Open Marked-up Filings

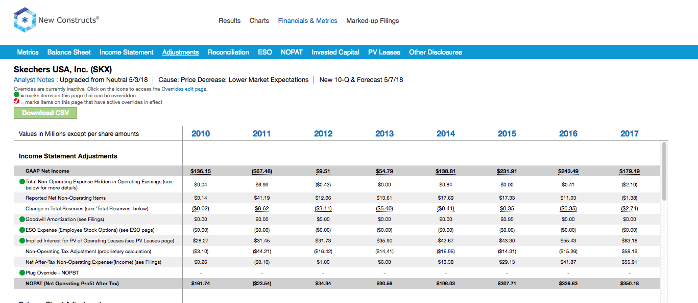click(x=373, y=21)
